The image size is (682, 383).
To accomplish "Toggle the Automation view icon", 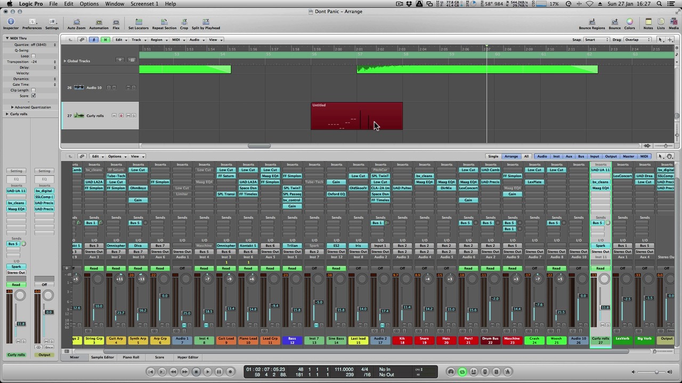I will [99, 24].
